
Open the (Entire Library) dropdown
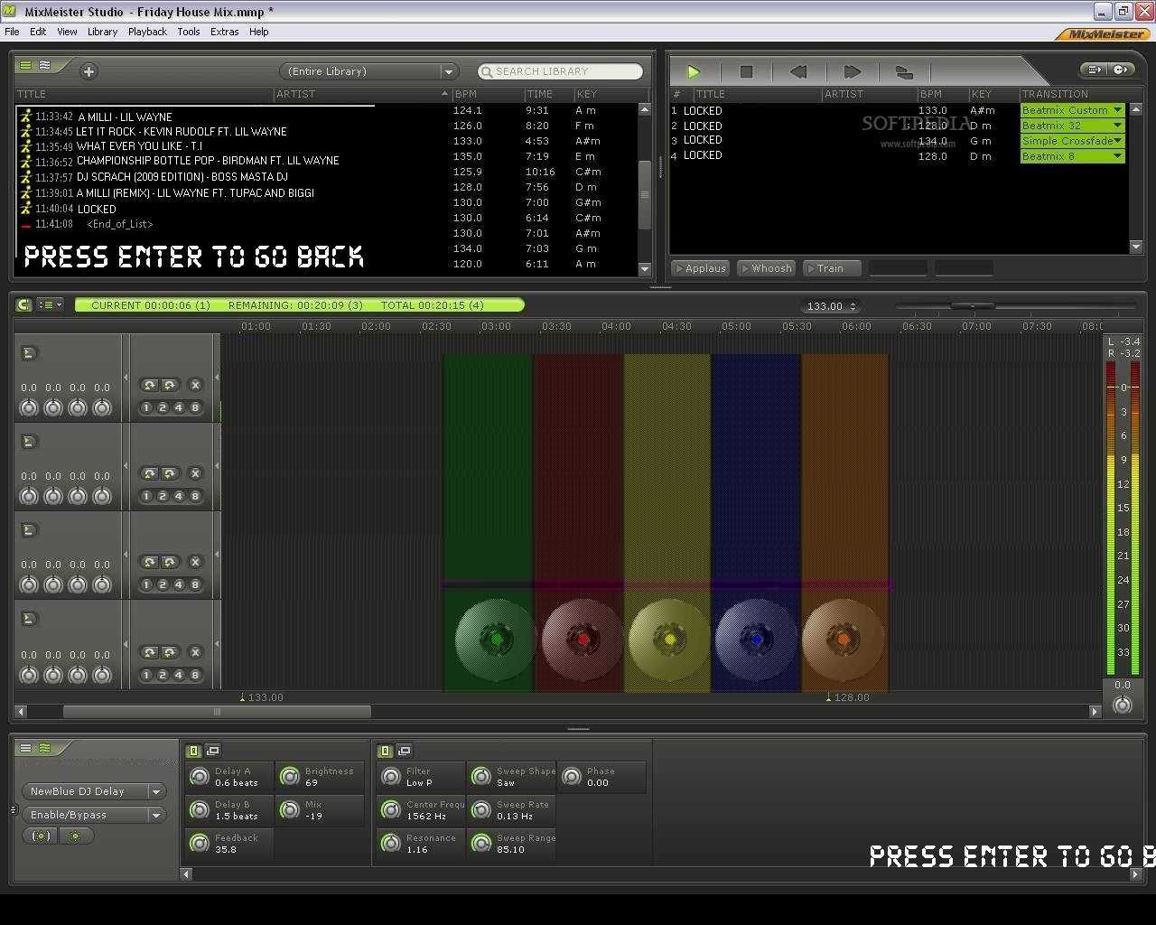point(369,71)
